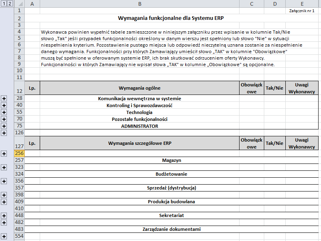The width and height of the screenshot is (321, 241).
Task: Click outline level 1 button
Action: (x=4, y=4)
